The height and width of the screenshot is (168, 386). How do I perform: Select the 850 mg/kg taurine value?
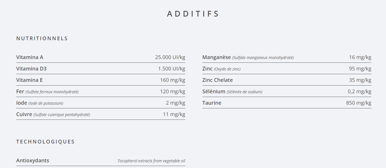pos(359,103)
